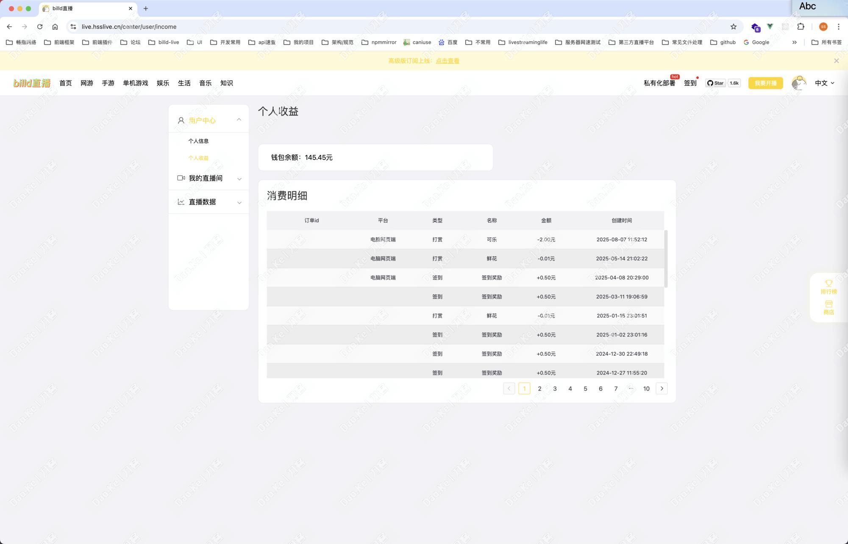The width and height of the screenshot is (848, 544).
Task: Click the GitHub Star button
Action: point(715,83)
